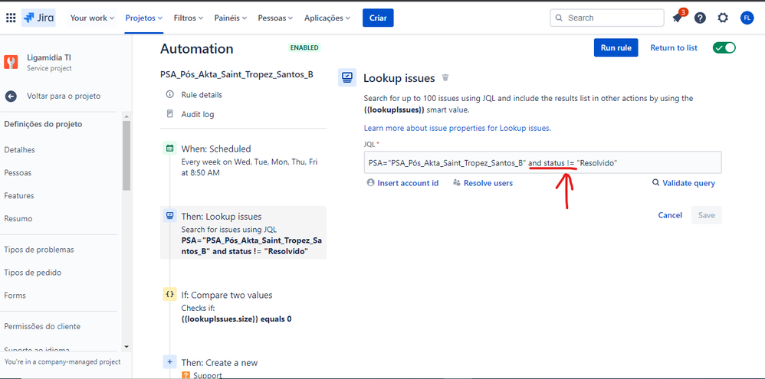Open Rule details
The width and height of the screenshot is (765, 379).
point(202,94)
